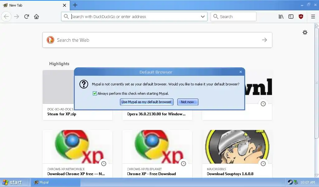Show sidebars with the sidebar icon
The height and width of the screenshot is (187, 319).
point(291,17)
